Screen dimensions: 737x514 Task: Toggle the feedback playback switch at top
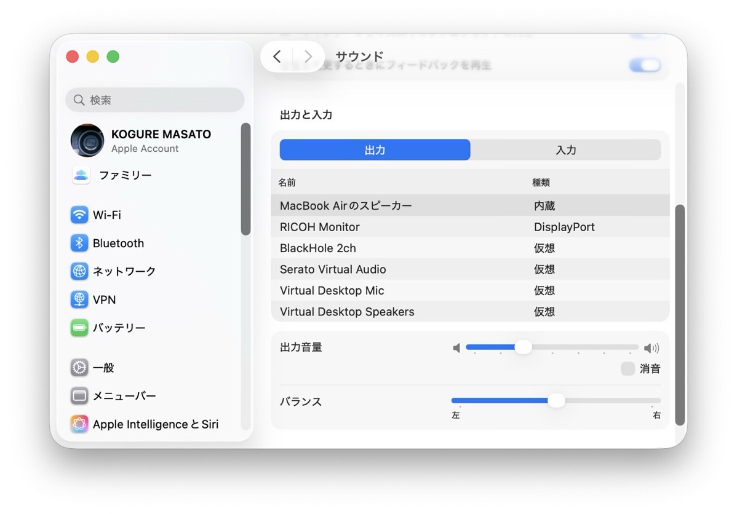(x=645, y=65)
